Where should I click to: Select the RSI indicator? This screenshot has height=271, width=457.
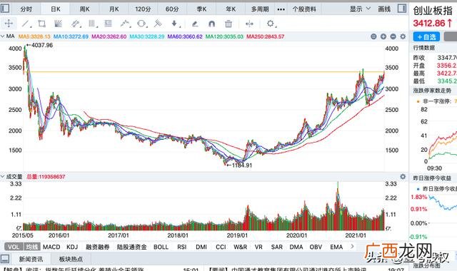click(182, 247)
